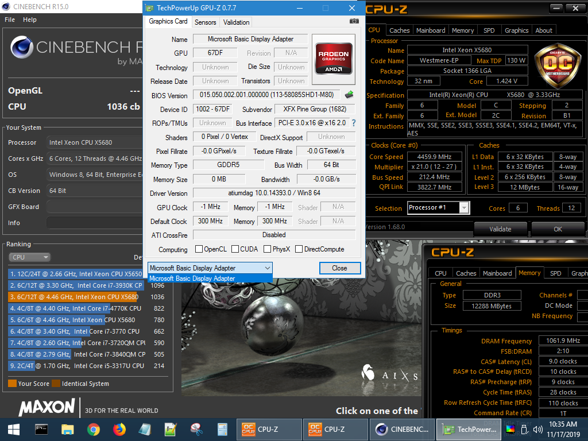Click the colorful display tray icon
Image resolution: width=588 pixels, height=441 pixels.
(510, 430)
